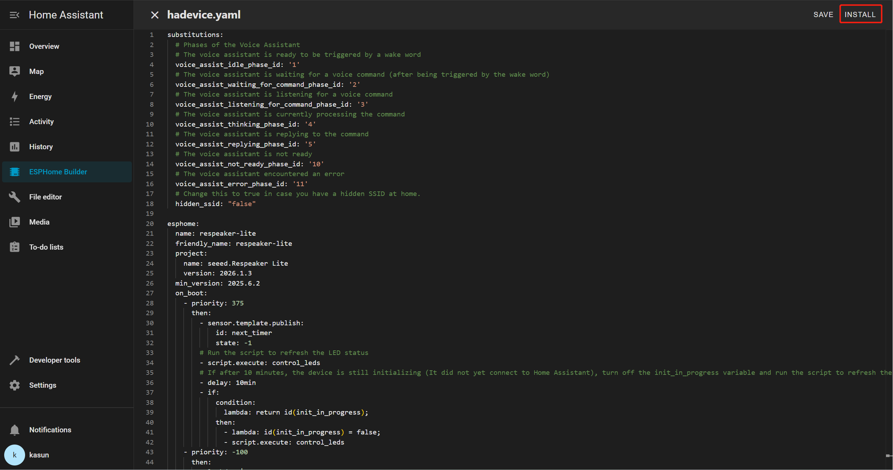The image size is (893, 470).
Task: Open the File editor wrench icon
Action: pos(15,197)
